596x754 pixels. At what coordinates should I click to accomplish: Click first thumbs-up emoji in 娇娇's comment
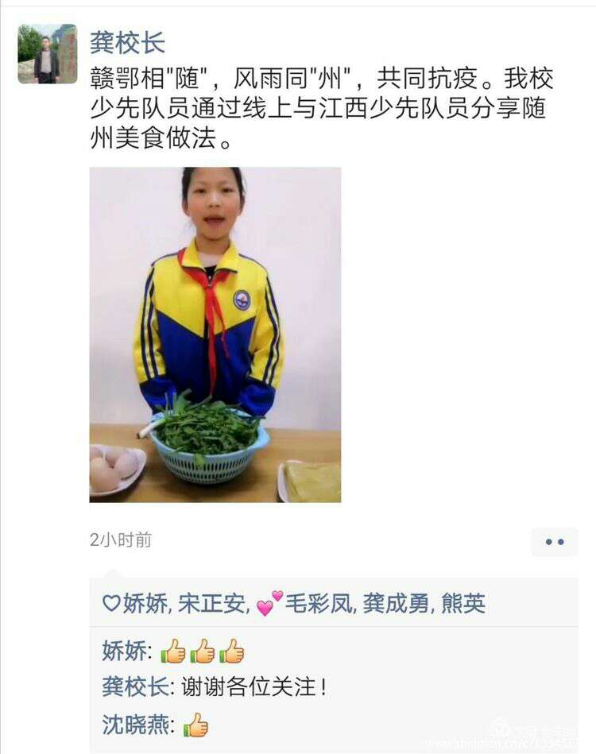[x=173, y=651]
